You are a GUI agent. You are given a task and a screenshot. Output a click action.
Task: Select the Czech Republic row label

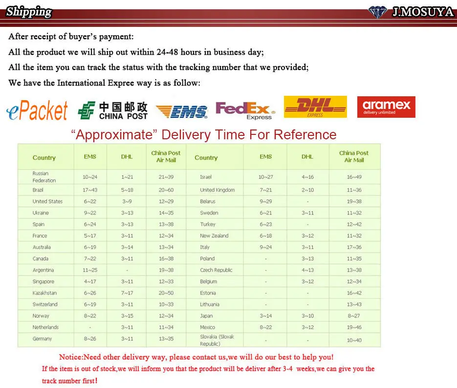pos(216,270)
